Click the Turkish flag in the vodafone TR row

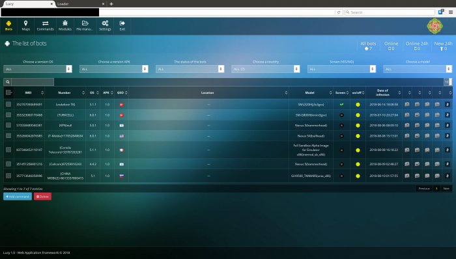click(122, 105)
